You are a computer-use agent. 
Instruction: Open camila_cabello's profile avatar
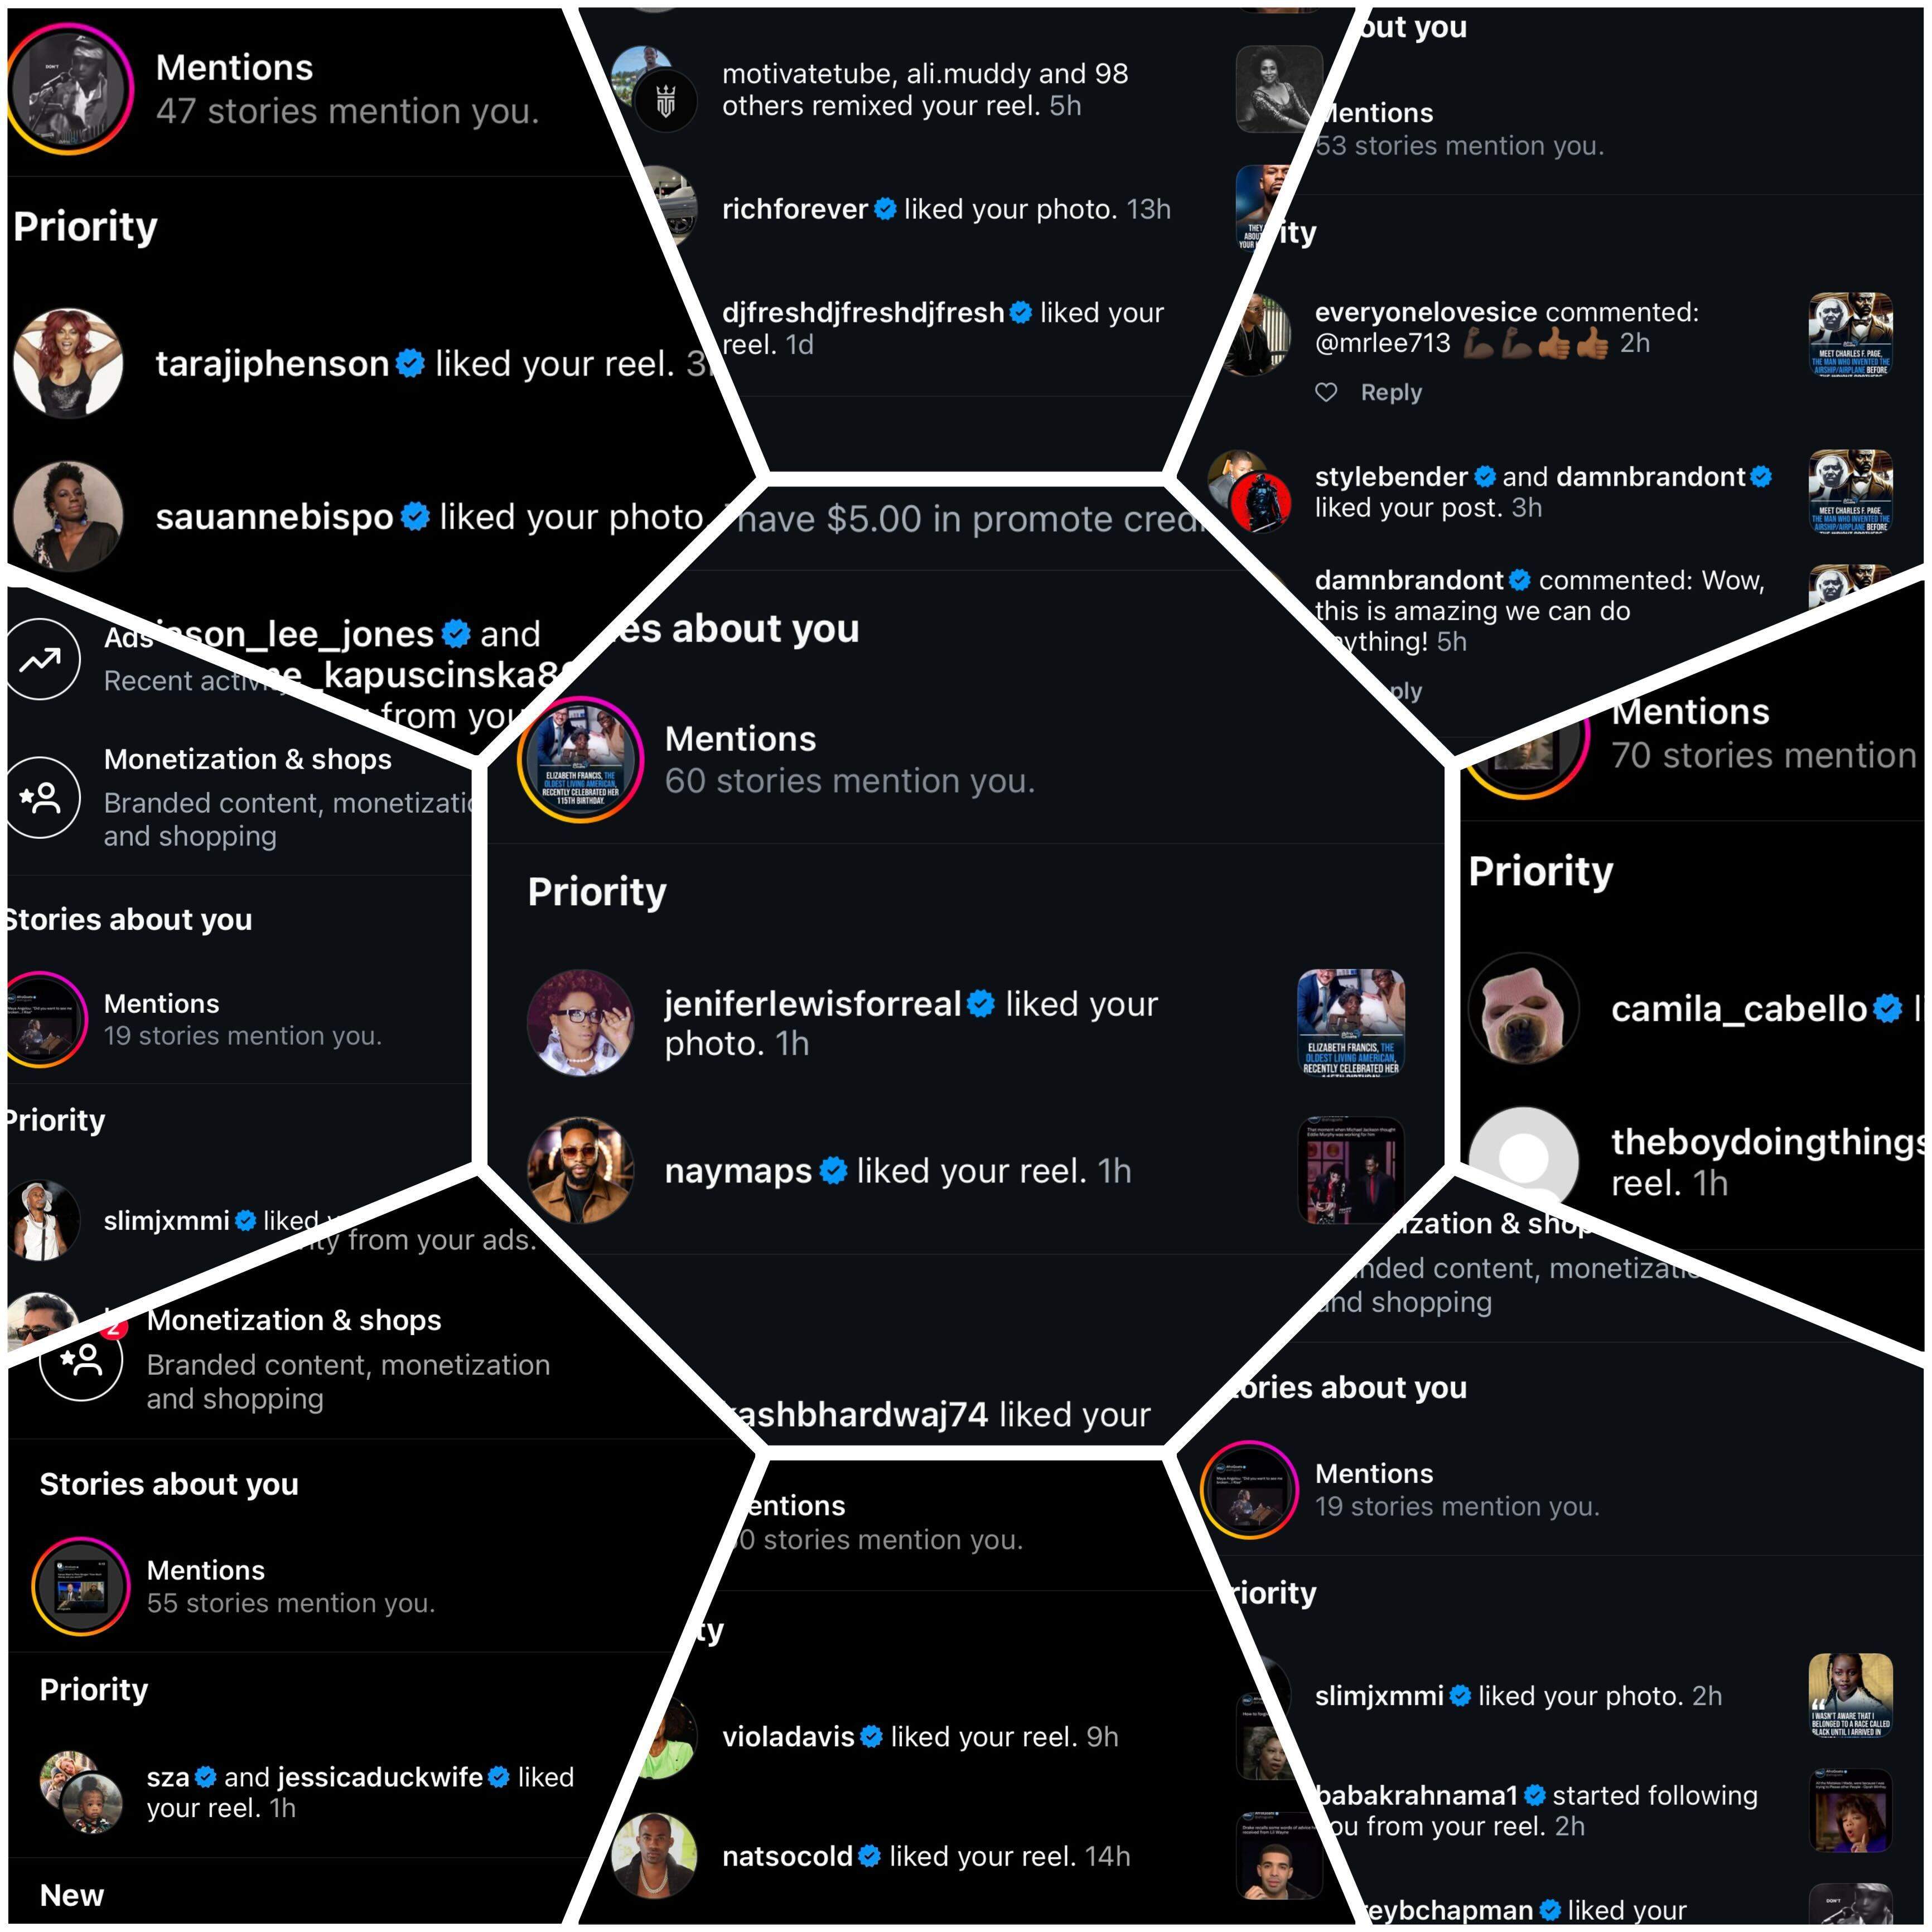click(x=1523, y=1008)
